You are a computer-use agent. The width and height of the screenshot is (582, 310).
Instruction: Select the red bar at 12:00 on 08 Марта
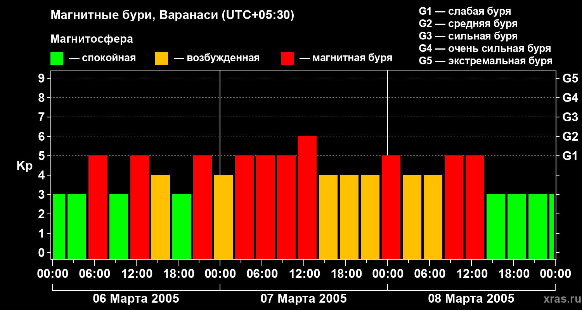[475, 207]
